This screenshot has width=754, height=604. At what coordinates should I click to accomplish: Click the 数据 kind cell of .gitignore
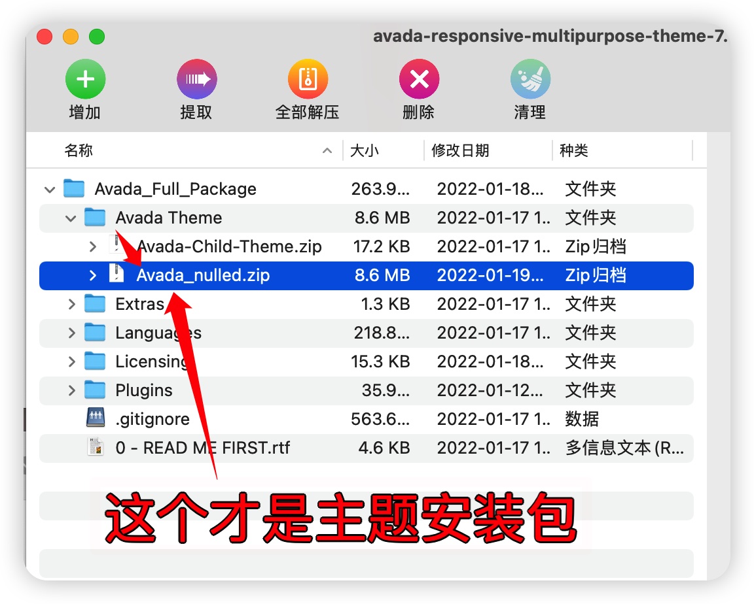pos(582,419)
